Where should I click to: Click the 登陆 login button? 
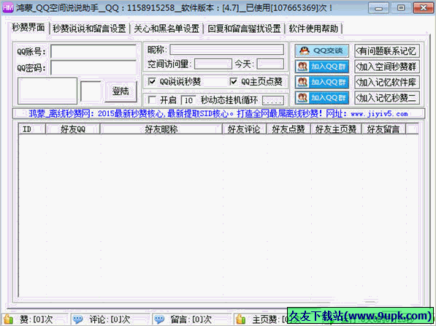121,91
